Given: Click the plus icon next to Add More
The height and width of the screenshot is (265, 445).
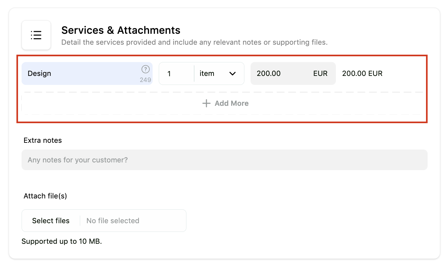Looking at the screenshot, I should [x=206, y=103].
